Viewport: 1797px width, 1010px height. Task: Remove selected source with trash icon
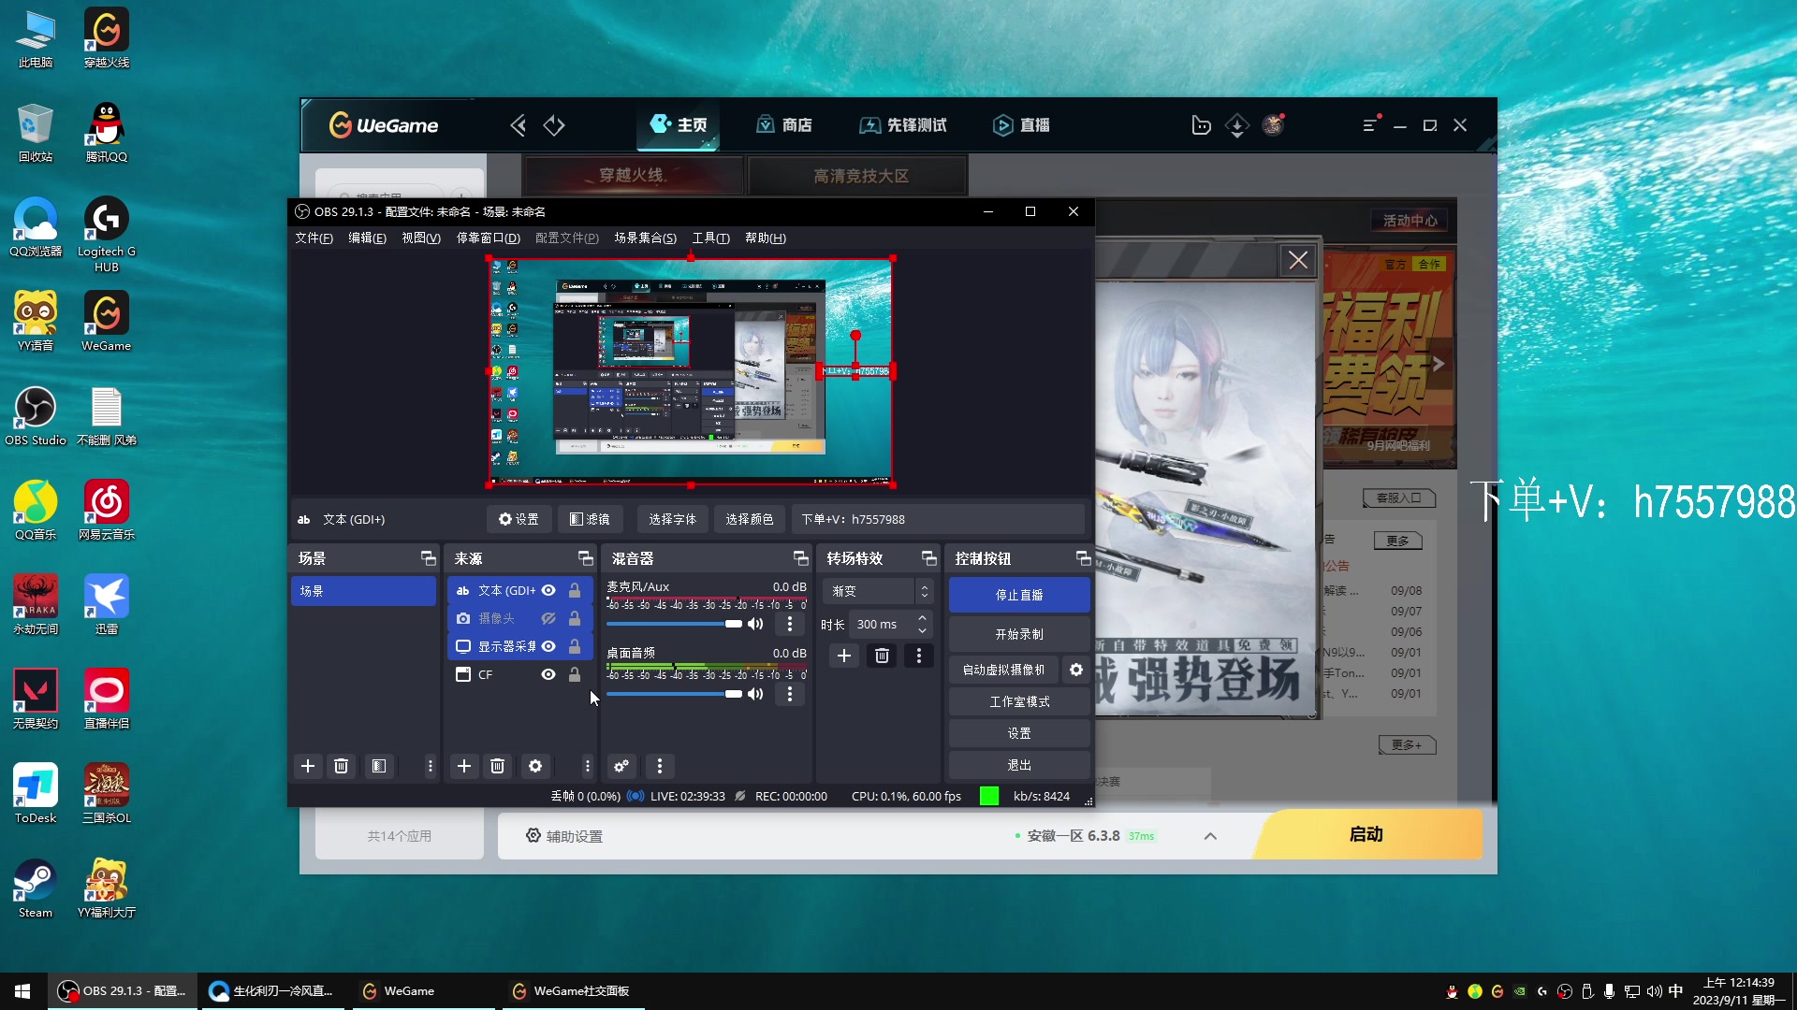point(498,766)
